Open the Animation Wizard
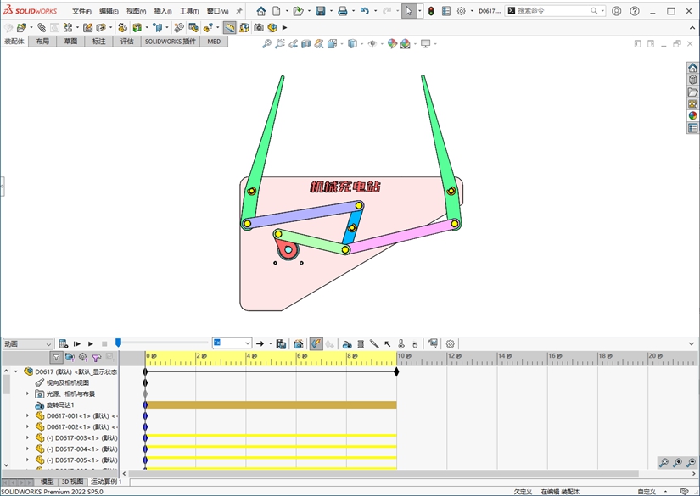Screen dimensions: 700x496 tap(299, 343)
